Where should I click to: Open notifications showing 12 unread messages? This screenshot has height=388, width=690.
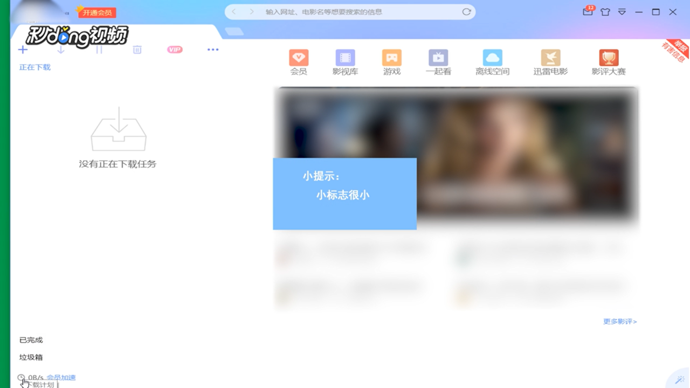coord(587,11)
